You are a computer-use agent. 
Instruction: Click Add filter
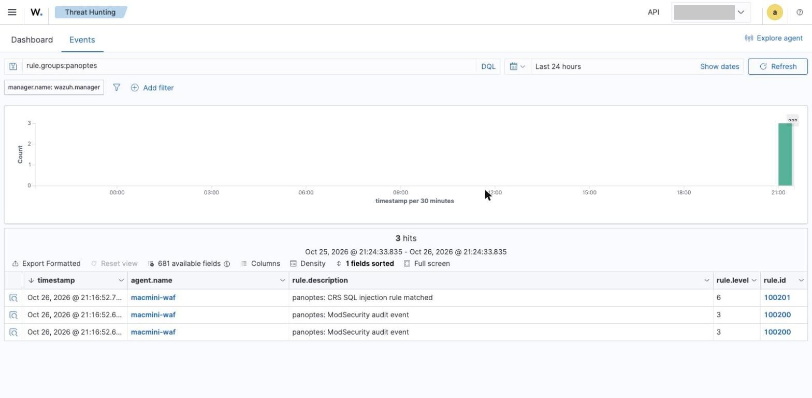tap(152, 88)
